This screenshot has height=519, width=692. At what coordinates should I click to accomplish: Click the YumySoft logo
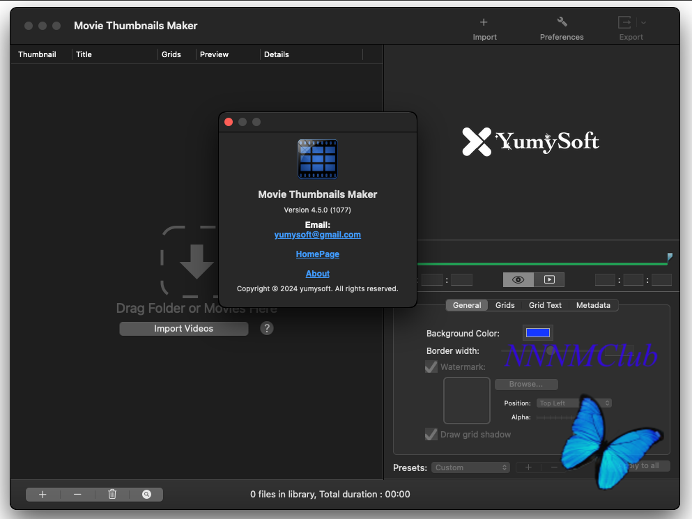pyautogui.click(x=531, y=141)
